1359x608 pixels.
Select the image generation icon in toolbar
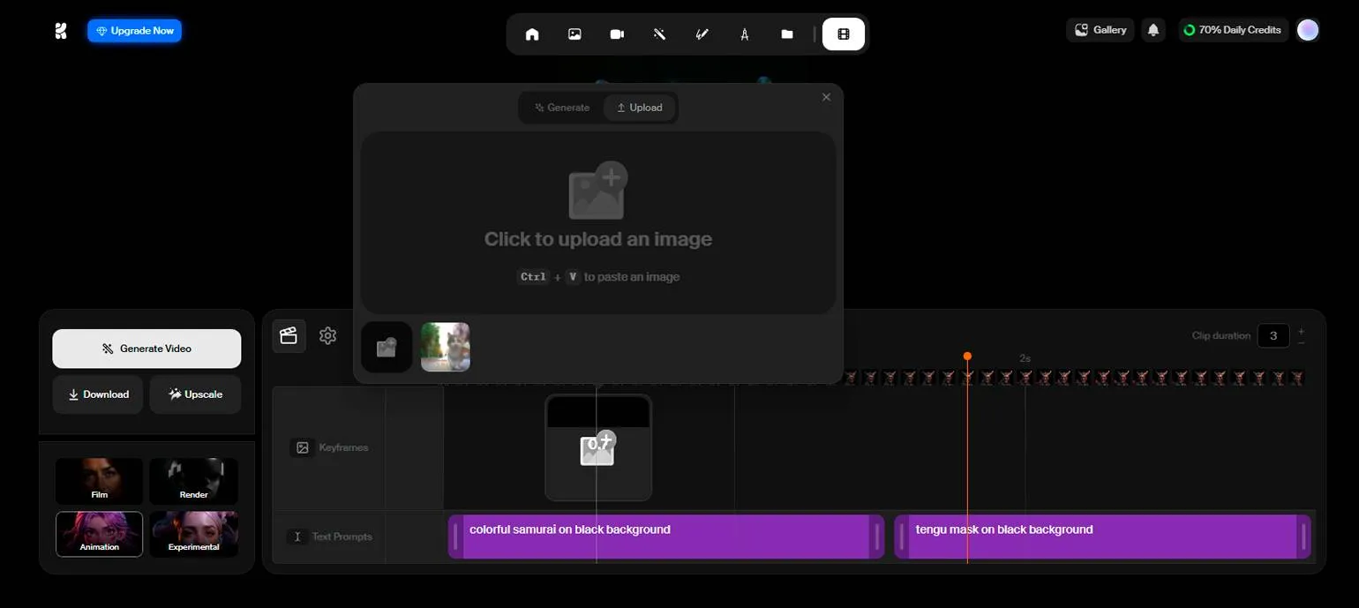[574, 34]
